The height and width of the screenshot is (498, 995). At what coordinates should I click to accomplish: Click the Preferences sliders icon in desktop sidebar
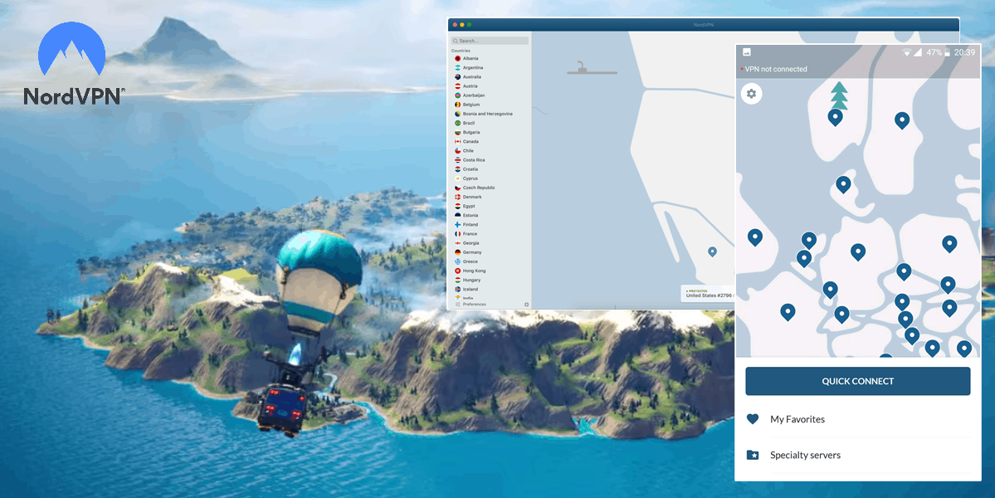[457, 305]
